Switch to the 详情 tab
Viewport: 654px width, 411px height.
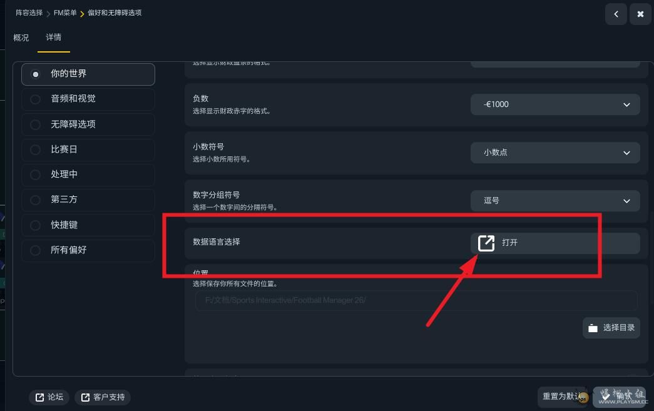coord(53,38)
